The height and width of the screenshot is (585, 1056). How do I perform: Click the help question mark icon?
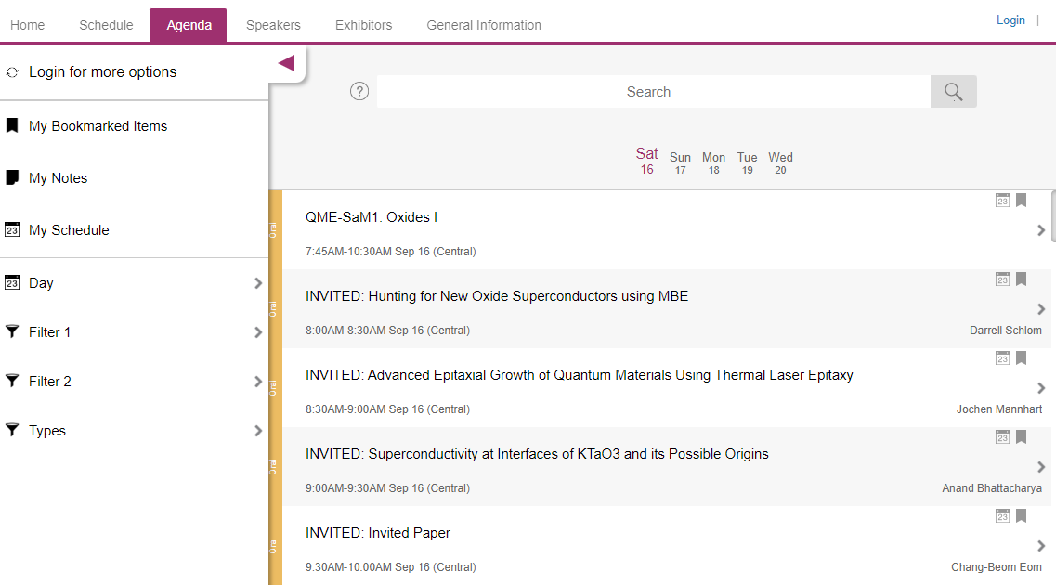(359, 92)
